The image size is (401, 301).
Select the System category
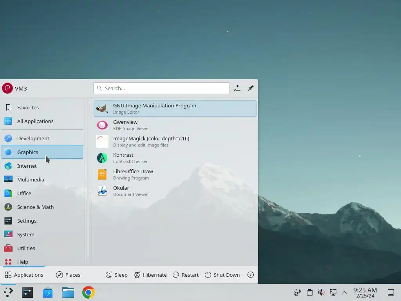tap(42, 234)
